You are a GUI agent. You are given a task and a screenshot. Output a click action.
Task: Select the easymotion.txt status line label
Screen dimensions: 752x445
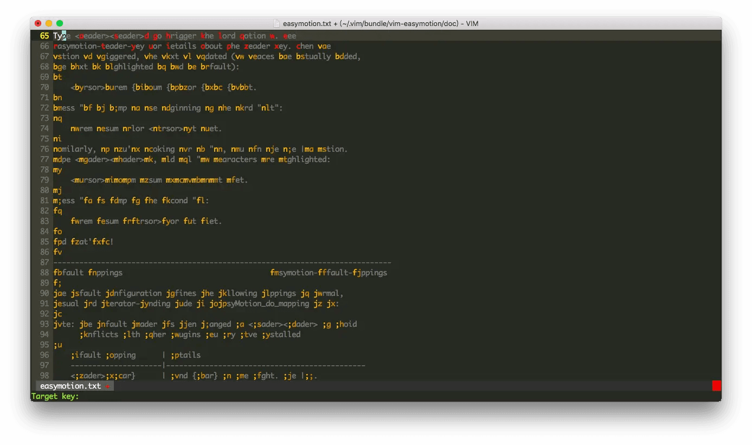70,386
